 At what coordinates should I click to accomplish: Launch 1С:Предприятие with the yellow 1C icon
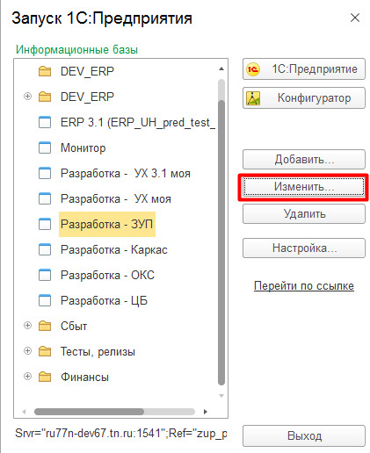click(252, 69)
